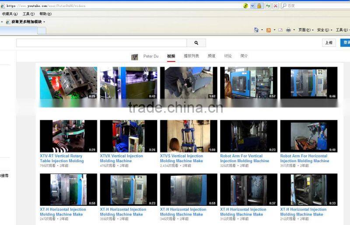
Task: Click the read mail envelope icon
Action: pyautogui.click(x=280, y=30)
